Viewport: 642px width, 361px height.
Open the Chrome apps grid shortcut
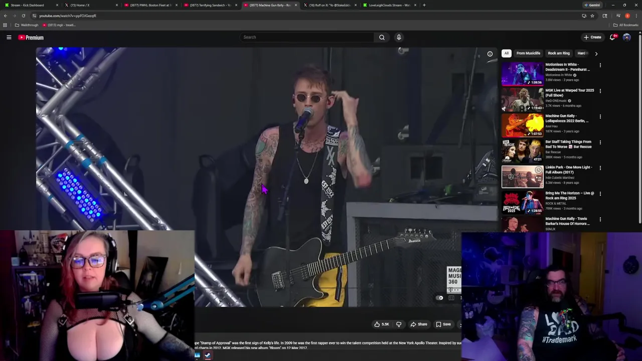[5, 25]
